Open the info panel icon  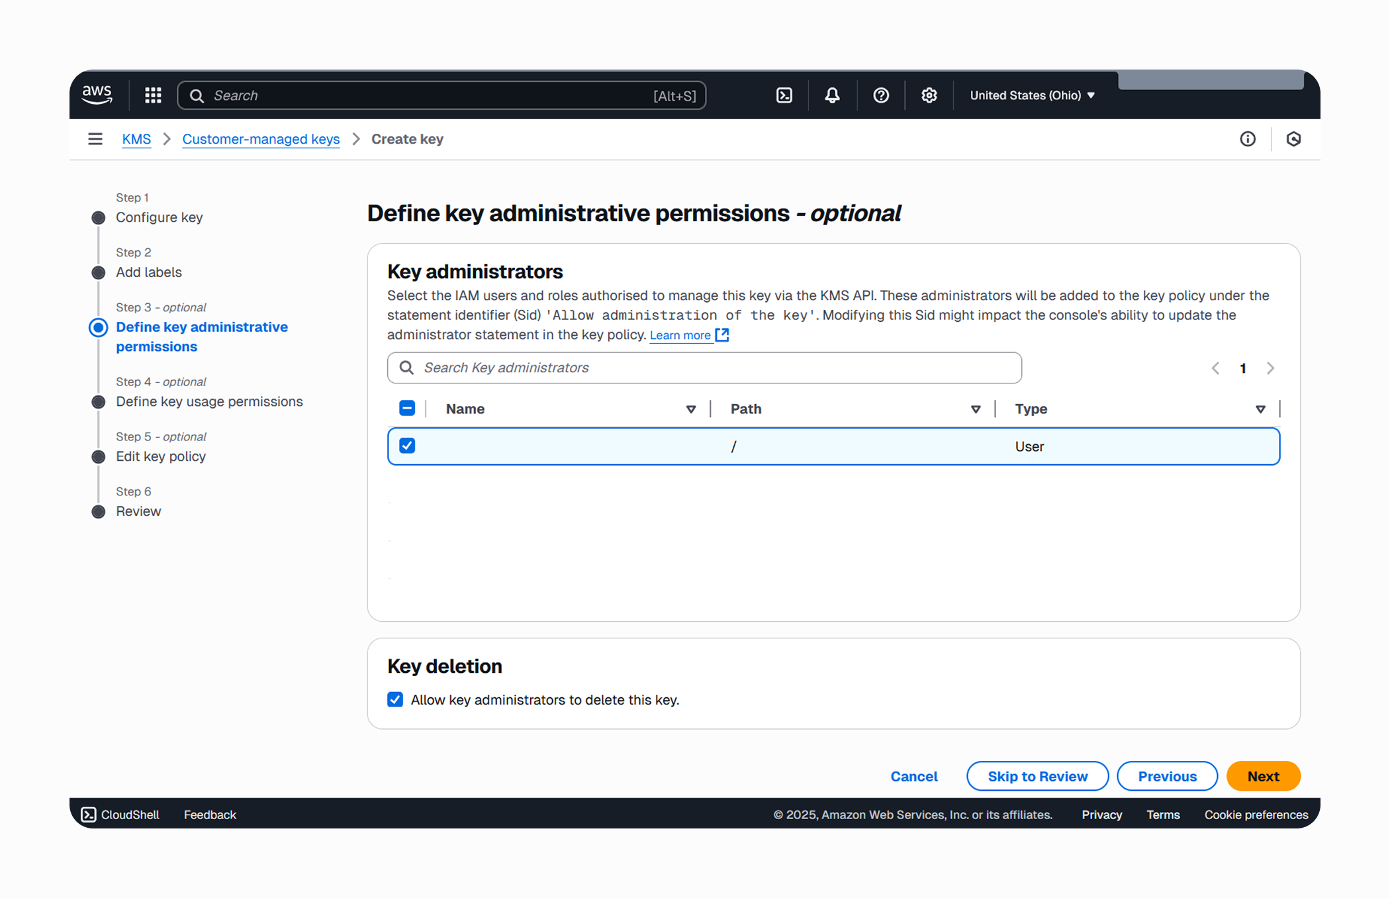click(1248, 139)
